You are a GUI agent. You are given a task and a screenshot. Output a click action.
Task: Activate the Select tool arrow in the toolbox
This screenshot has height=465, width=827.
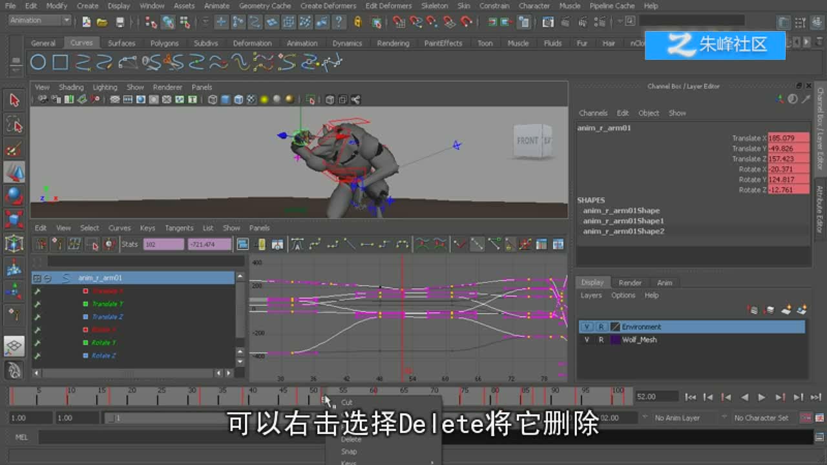pos(14,100)
